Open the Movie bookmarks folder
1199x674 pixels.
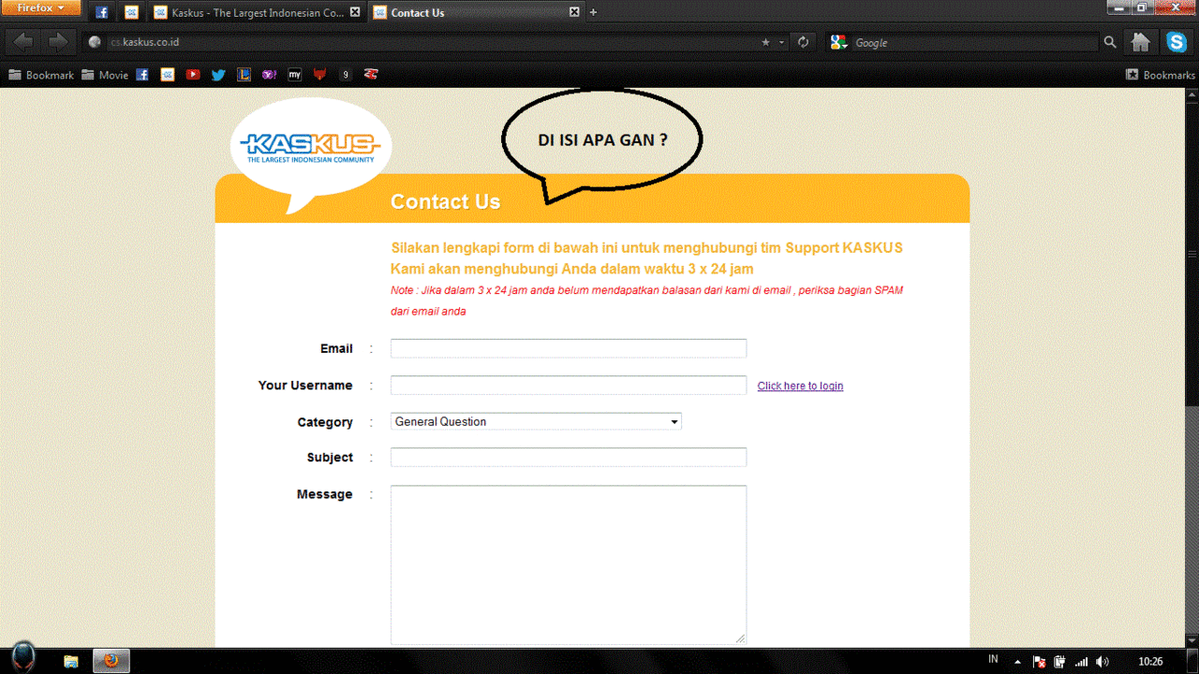point(105,75)
